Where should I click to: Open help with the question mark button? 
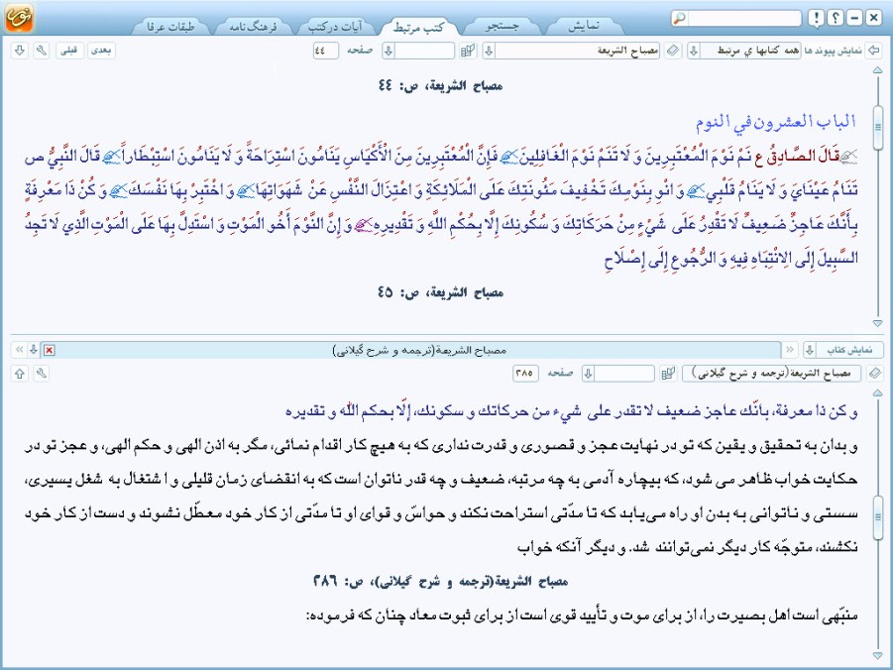(x=835, y=18)
